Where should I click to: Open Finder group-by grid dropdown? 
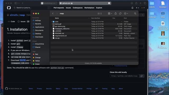pos(110,13)
